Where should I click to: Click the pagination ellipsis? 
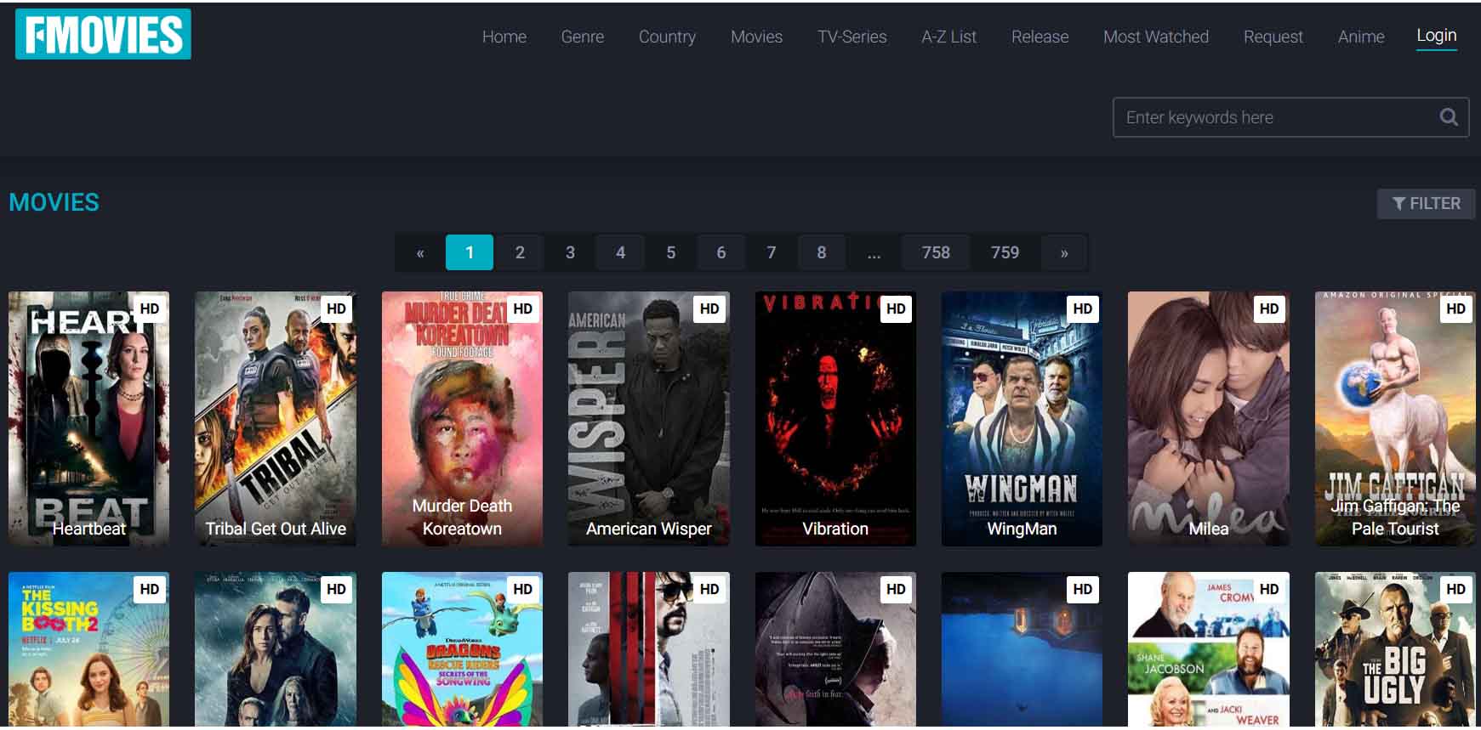(874, 252)
